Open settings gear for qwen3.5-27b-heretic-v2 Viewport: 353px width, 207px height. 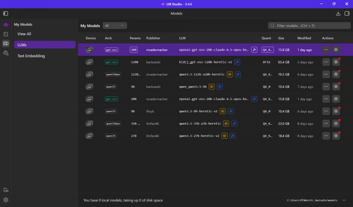tap(336, 136)
